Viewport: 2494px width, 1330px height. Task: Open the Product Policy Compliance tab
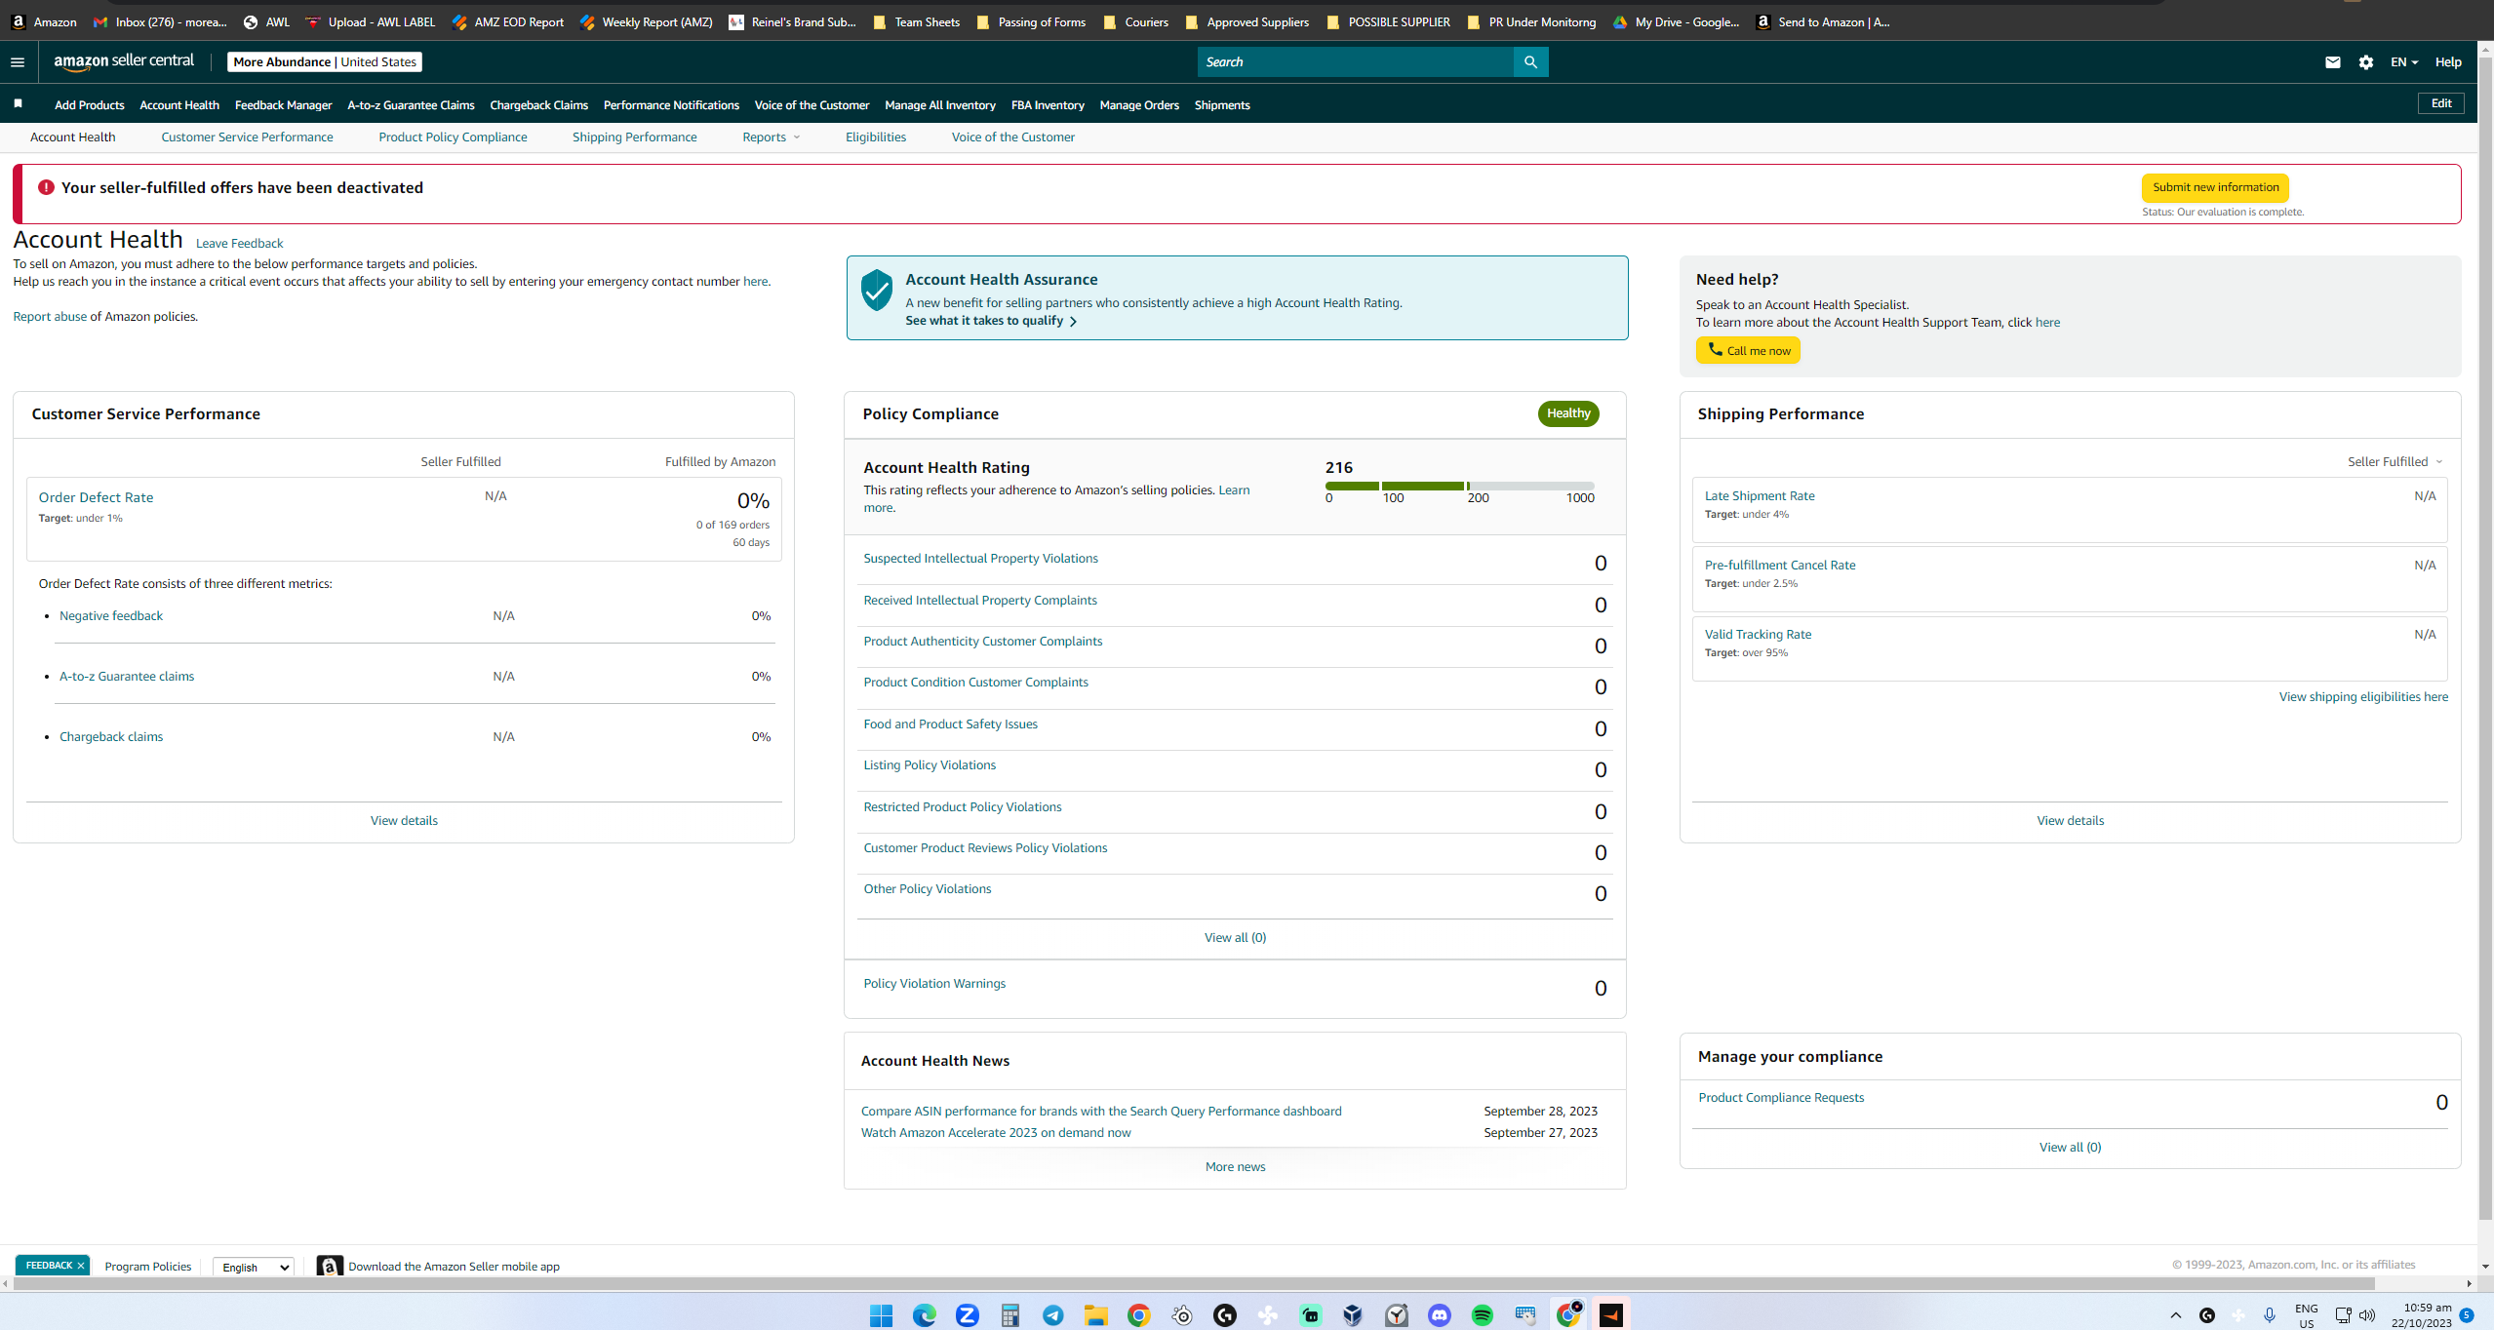(x=453, y=137)
